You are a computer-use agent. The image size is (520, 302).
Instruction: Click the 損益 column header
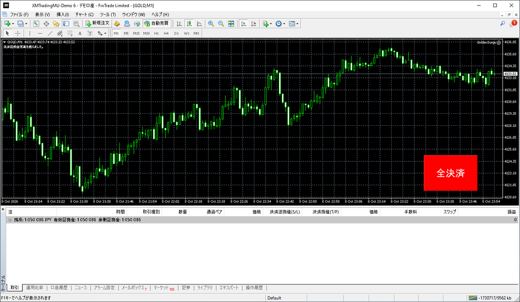(512, 212)
